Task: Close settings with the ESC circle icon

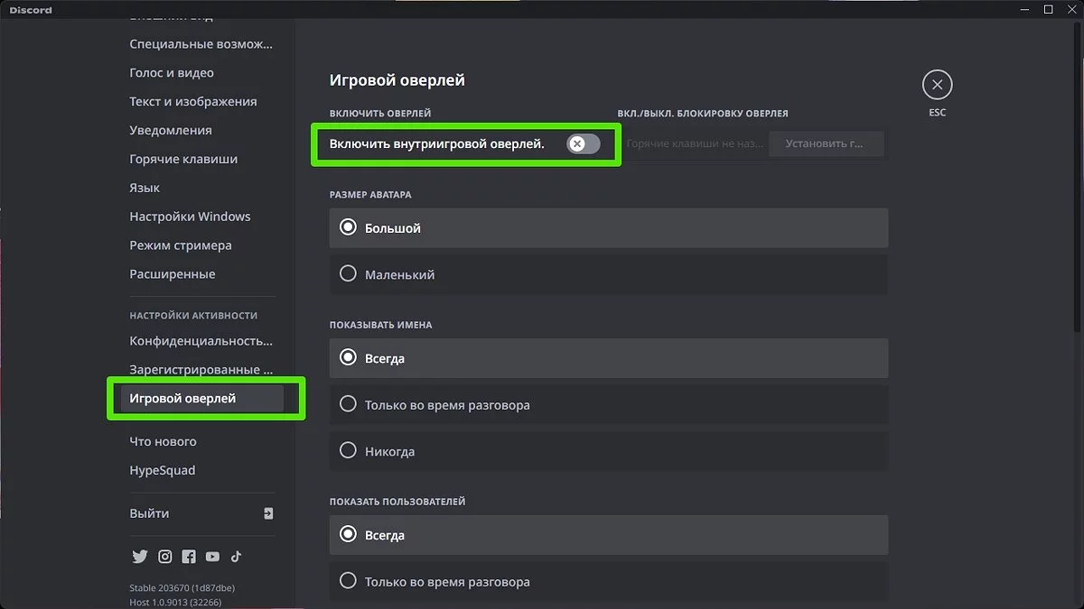Action: (x=937, y=86)
